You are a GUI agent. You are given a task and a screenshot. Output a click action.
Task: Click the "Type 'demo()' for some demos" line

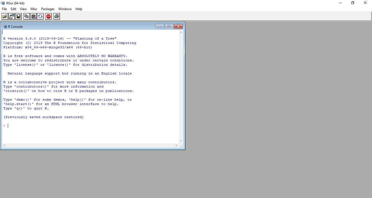click(x=68, y=100)
